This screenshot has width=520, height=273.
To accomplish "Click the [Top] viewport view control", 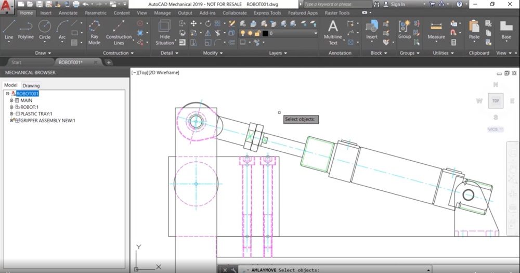I will 143,73.
